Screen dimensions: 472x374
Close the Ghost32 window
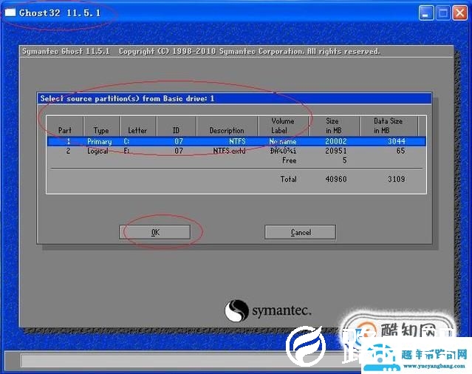click(x=459, y=13)
